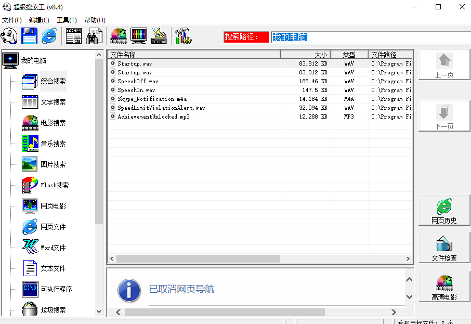The width and height of the screenshot is (471, 324).
Task: Click the web panel scroll up arrow
Action: click(409, 279)
